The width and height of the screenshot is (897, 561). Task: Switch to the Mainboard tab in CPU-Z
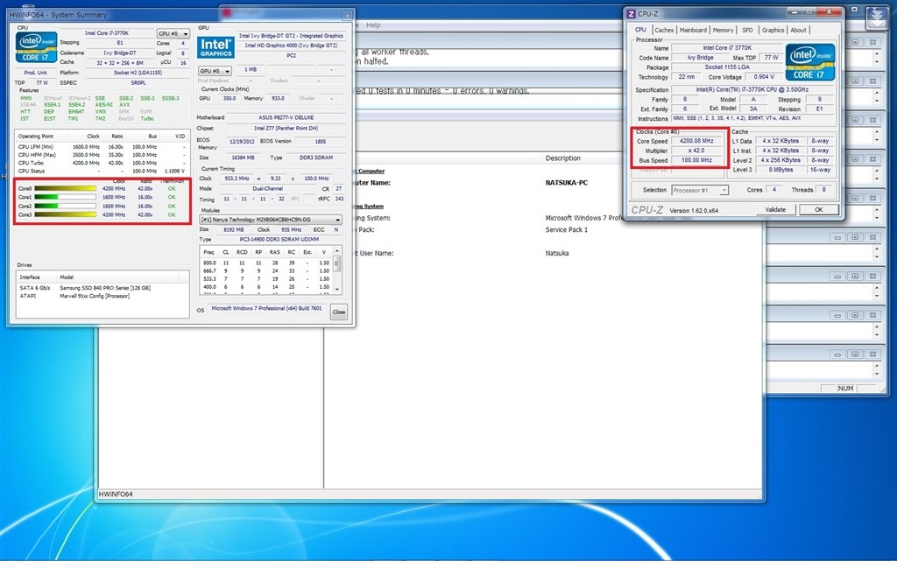(x=693, y=31)
